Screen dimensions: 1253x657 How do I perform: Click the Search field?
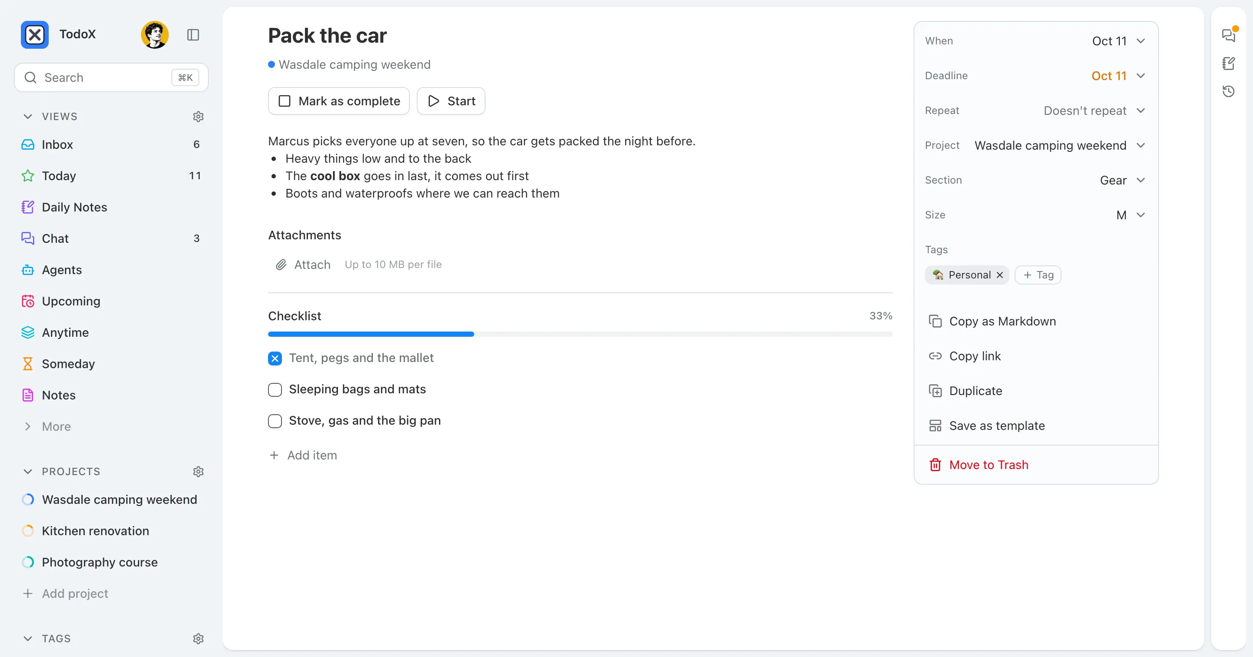tap(111, 77)
